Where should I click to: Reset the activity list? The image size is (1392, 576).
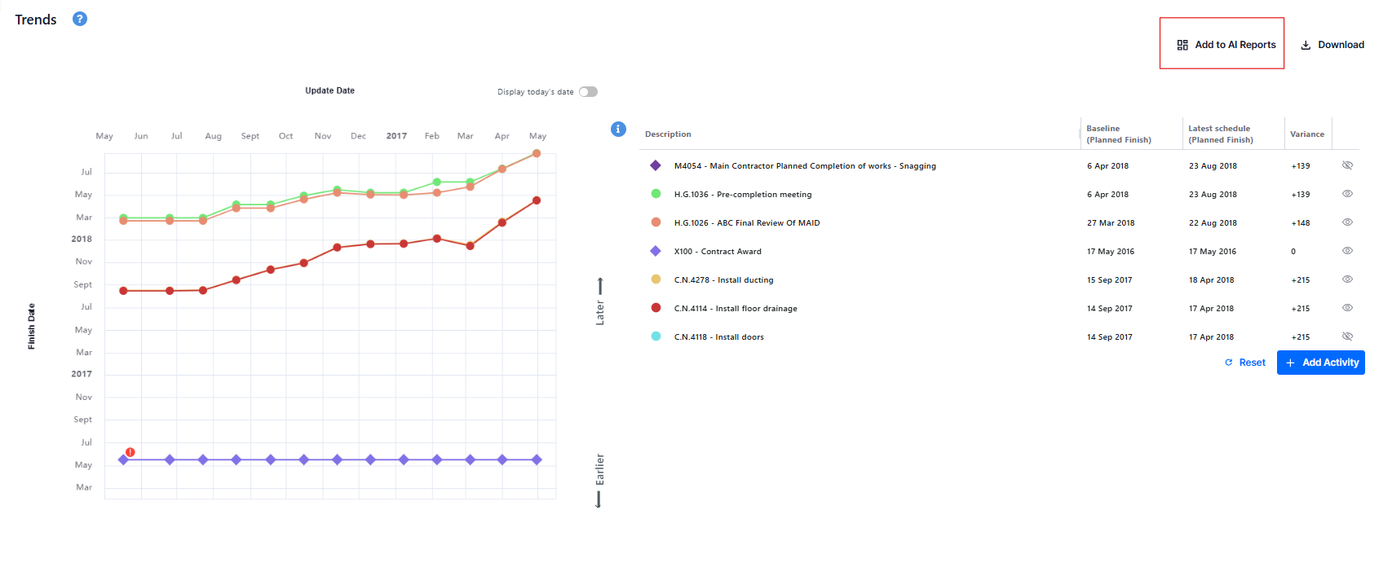[x=1245, y=363]
